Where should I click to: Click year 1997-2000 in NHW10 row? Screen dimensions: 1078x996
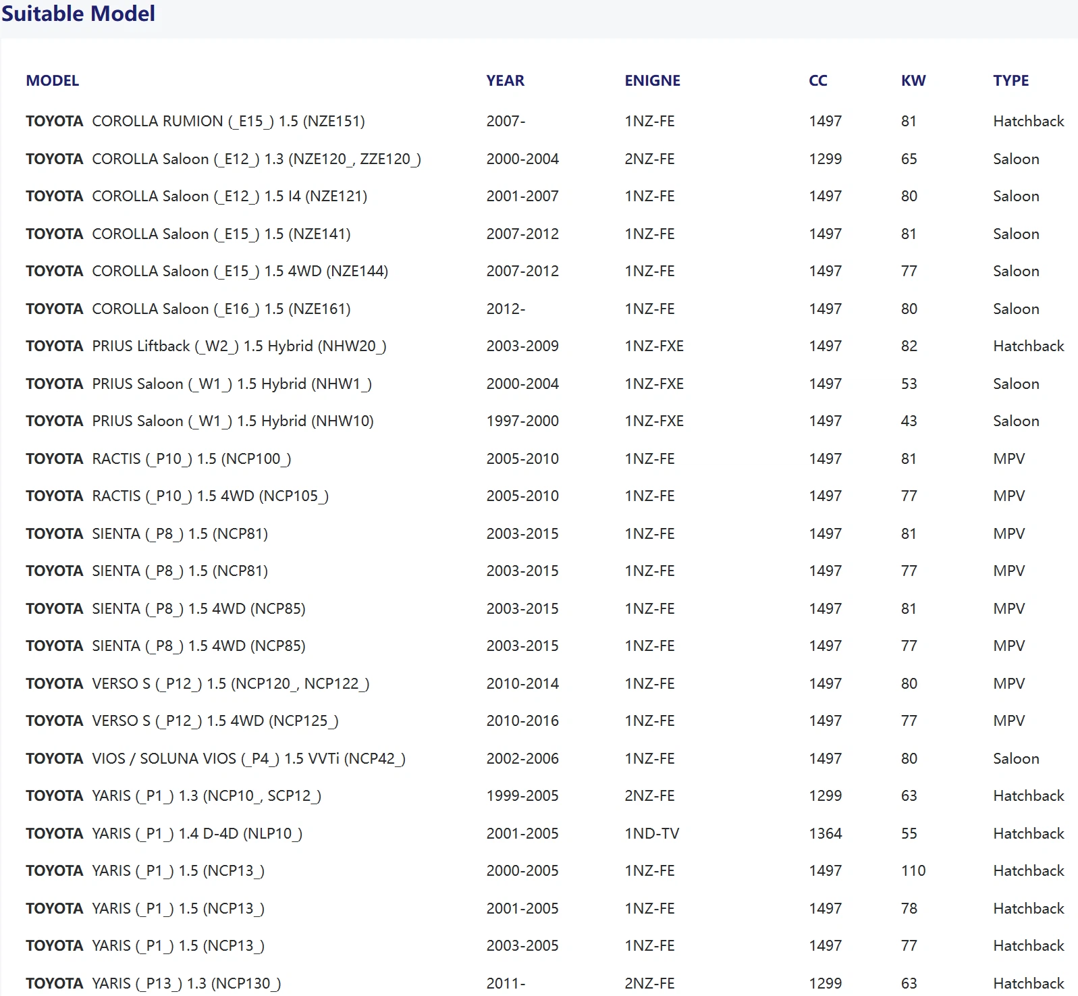click(x=522, y=421)
